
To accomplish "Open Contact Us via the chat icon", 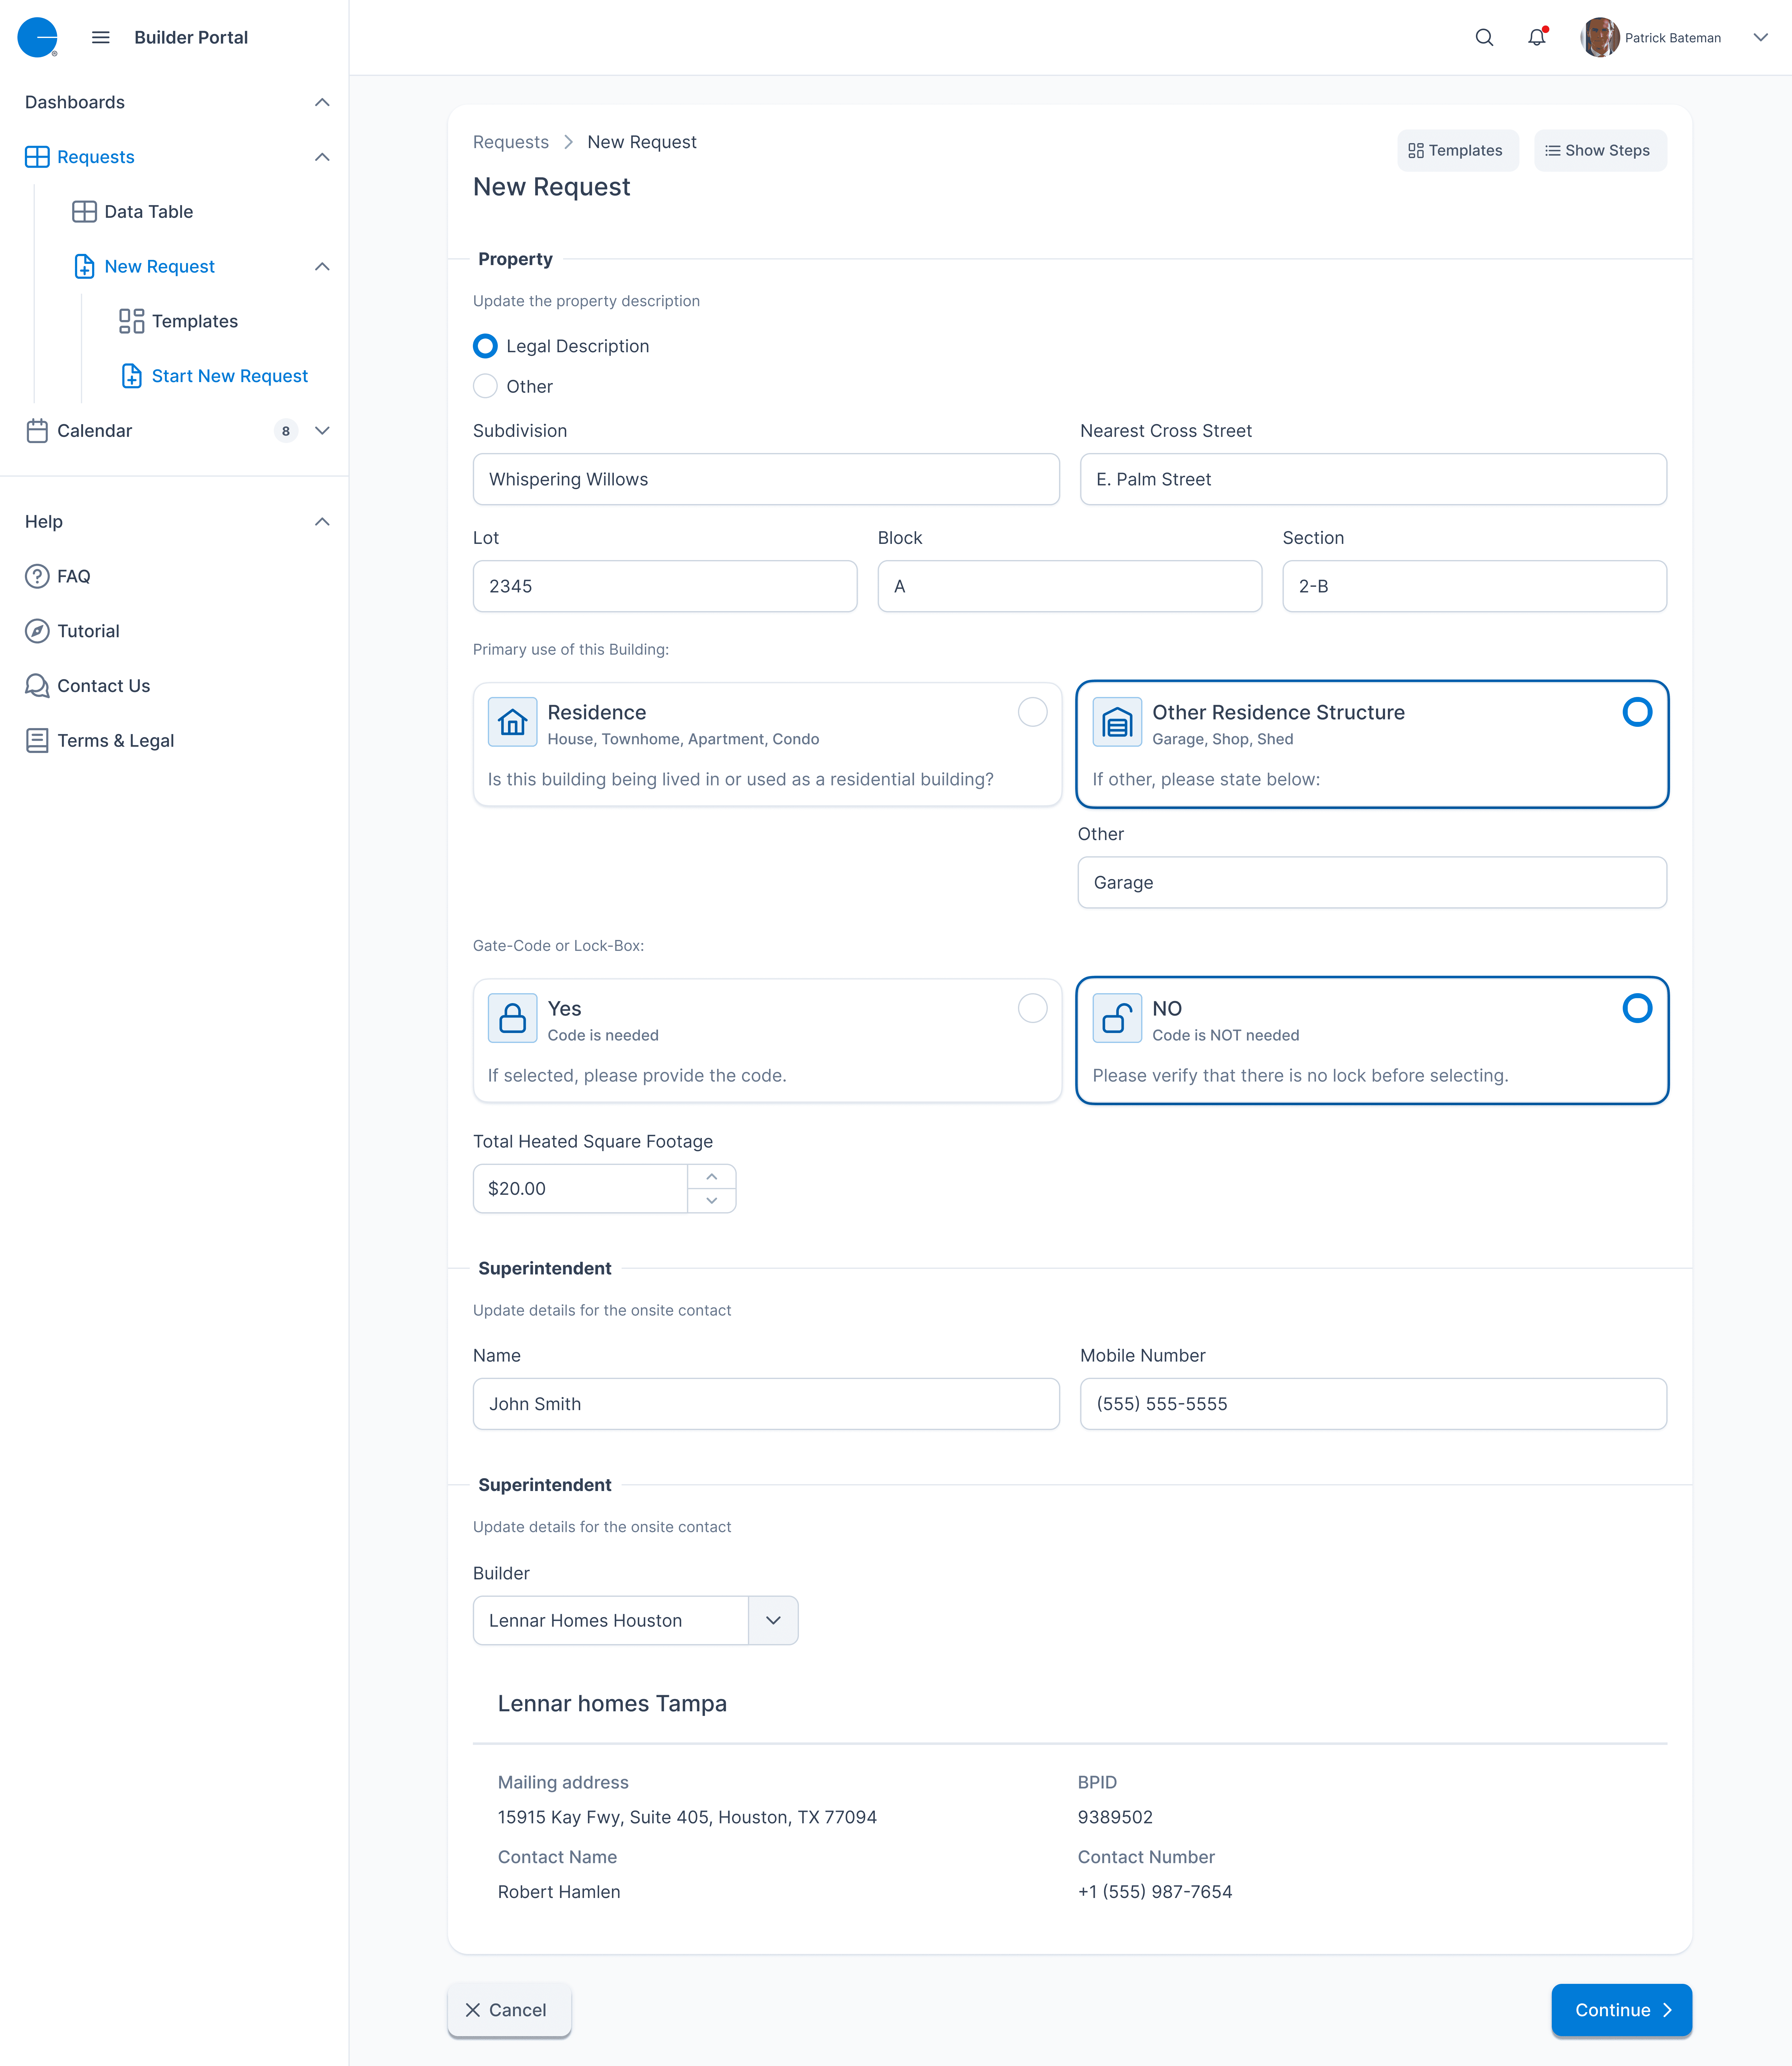I will 37,685.
